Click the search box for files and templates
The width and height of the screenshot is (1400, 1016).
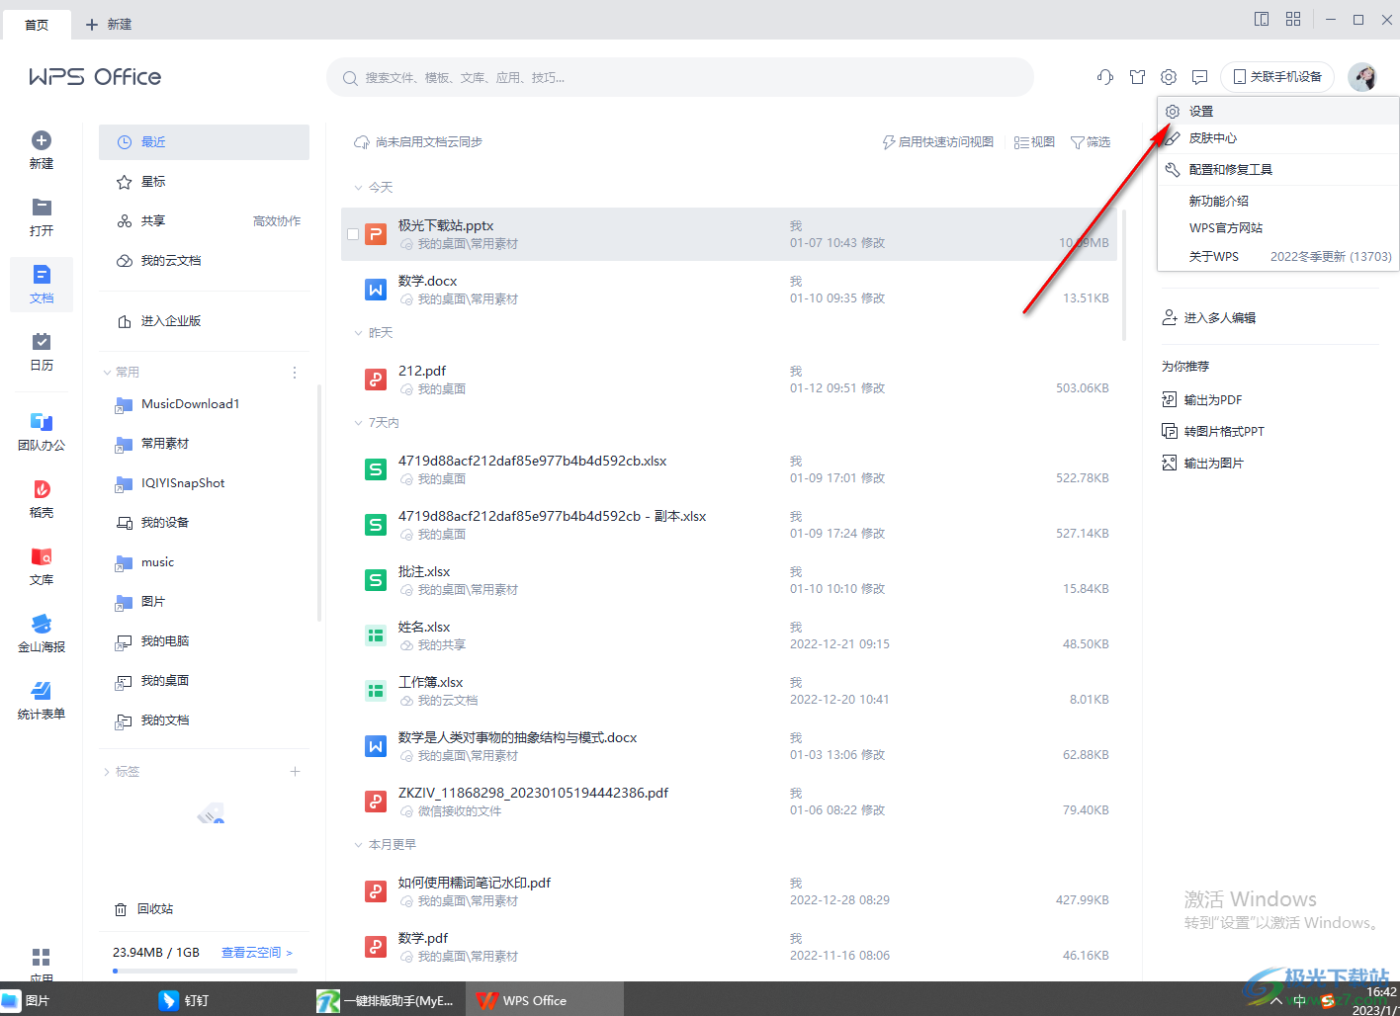click(680, 77)
